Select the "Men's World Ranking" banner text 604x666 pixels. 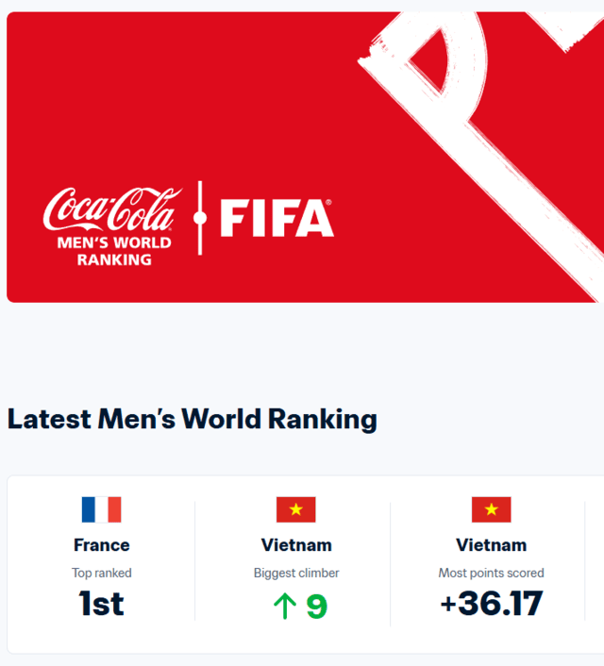[113, 250]
